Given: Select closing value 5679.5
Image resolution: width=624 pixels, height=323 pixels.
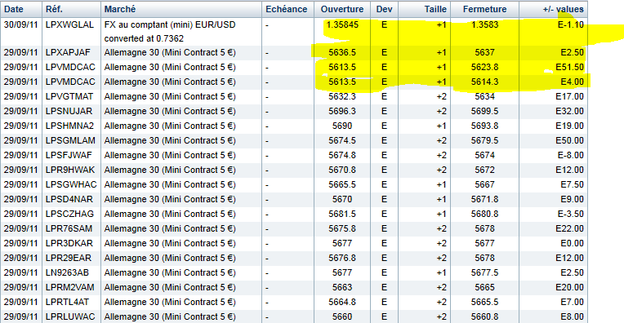Looking at the screenshot, I should 484,140.
